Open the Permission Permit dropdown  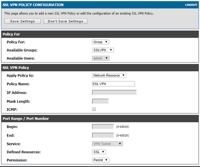pos(101,160)
